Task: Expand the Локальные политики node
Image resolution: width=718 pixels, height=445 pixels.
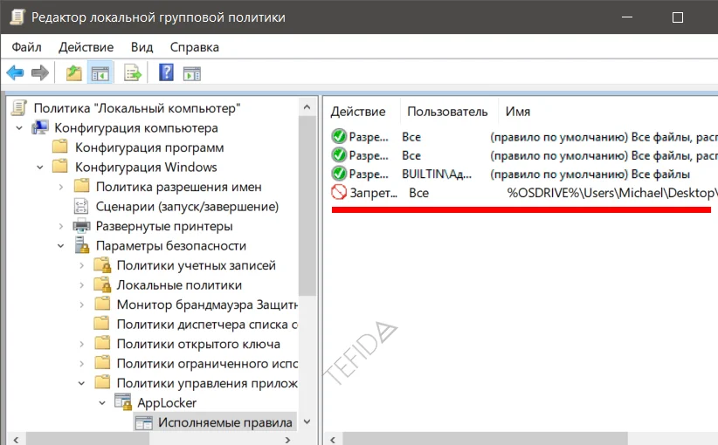Action: 81,285
